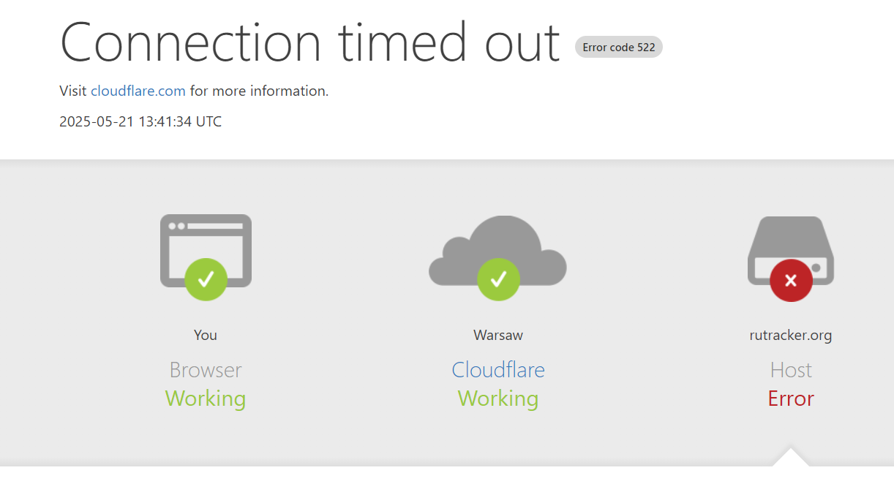Click the Connection timed out heading
This screenshot has width=894, height=484.
coord(310,42)
